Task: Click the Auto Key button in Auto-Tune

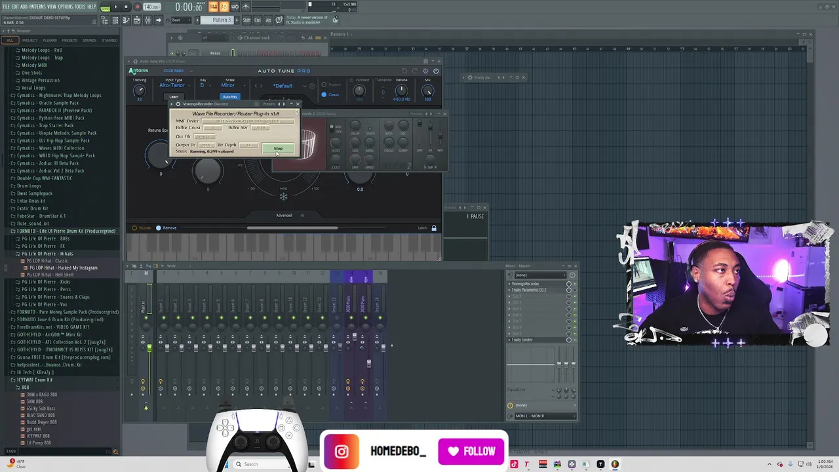Action: click(x=229, y=97)
